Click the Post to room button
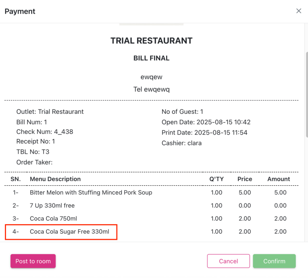 [x=33, y=261]
